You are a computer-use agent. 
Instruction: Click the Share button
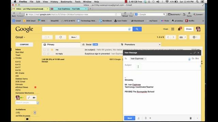pos(189,29)
